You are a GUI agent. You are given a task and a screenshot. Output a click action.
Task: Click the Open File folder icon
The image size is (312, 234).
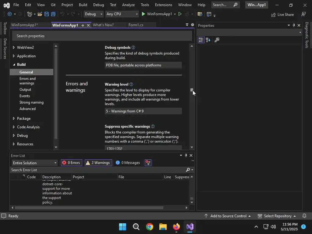click(40, 14)
